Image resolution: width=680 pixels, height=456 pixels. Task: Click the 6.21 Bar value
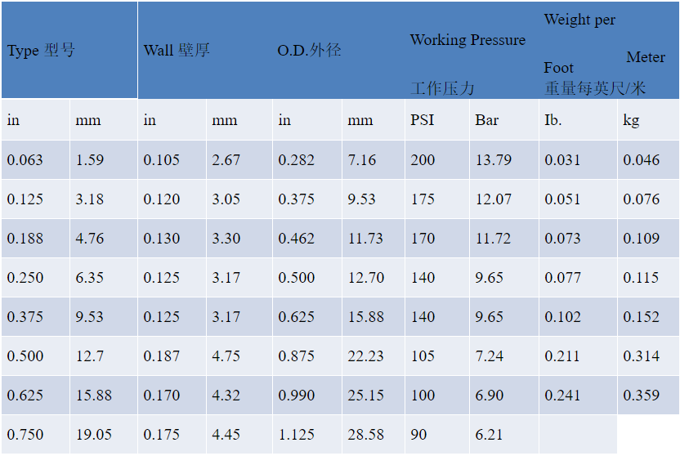[x=489, y=435]
